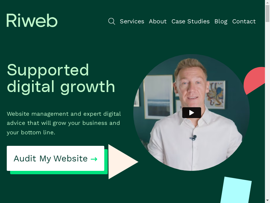
Task: Click the light blue rectangle shape
Action: pos(236,190)
